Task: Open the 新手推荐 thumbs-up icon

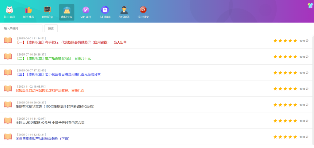Action: pyautogui.click(x=29, y=10)
